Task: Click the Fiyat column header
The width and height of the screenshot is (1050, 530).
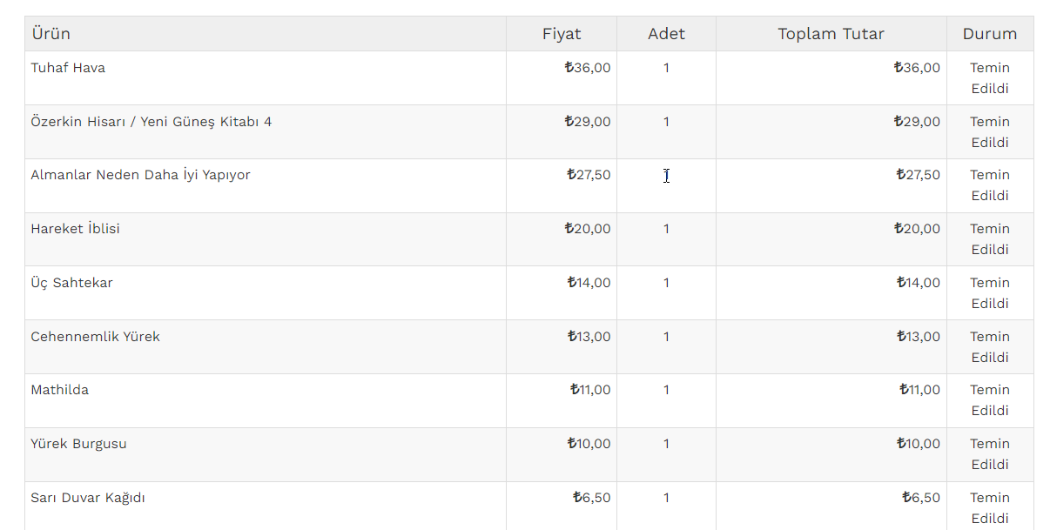Action: click(562, 34)
